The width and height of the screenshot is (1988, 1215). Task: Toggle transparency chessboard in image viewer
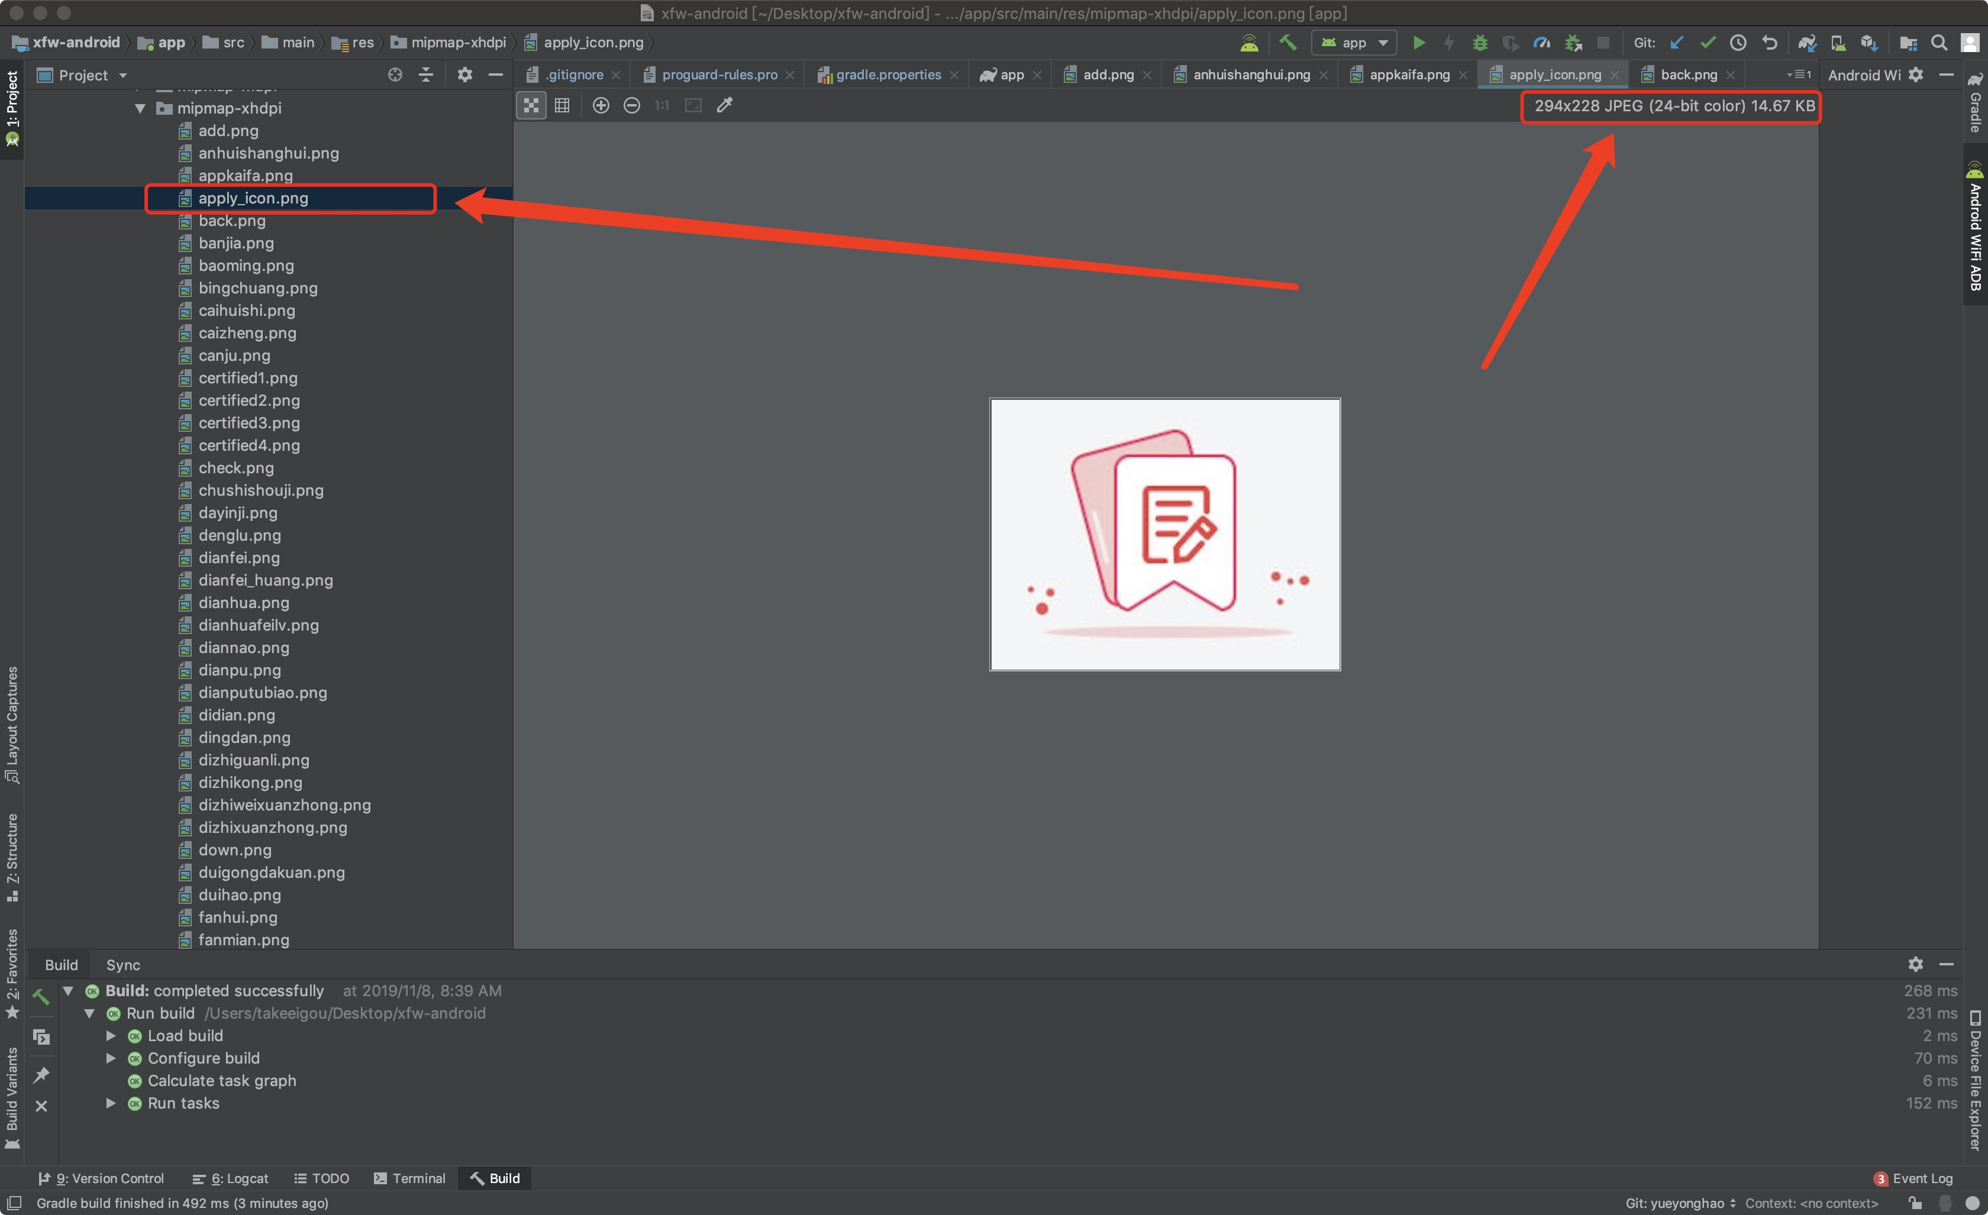pyautogui.click(x=531, y=105)
